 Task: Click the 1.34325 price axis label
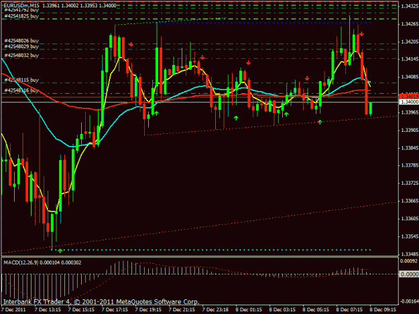point(410,6)
